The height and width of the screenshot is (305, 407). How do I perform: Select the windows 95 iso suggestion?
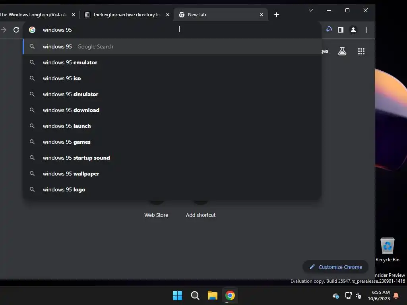click(172, 78)
